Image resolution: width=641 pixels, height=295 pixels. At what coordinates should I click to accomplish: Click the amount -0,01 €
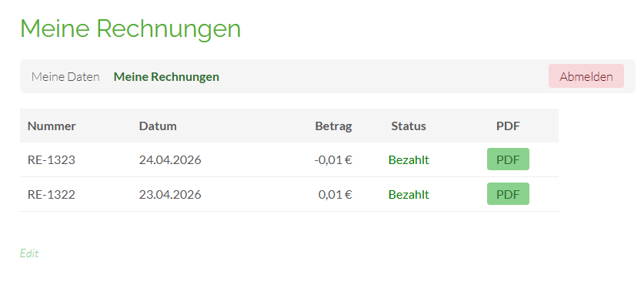click(x=333, y=159)
